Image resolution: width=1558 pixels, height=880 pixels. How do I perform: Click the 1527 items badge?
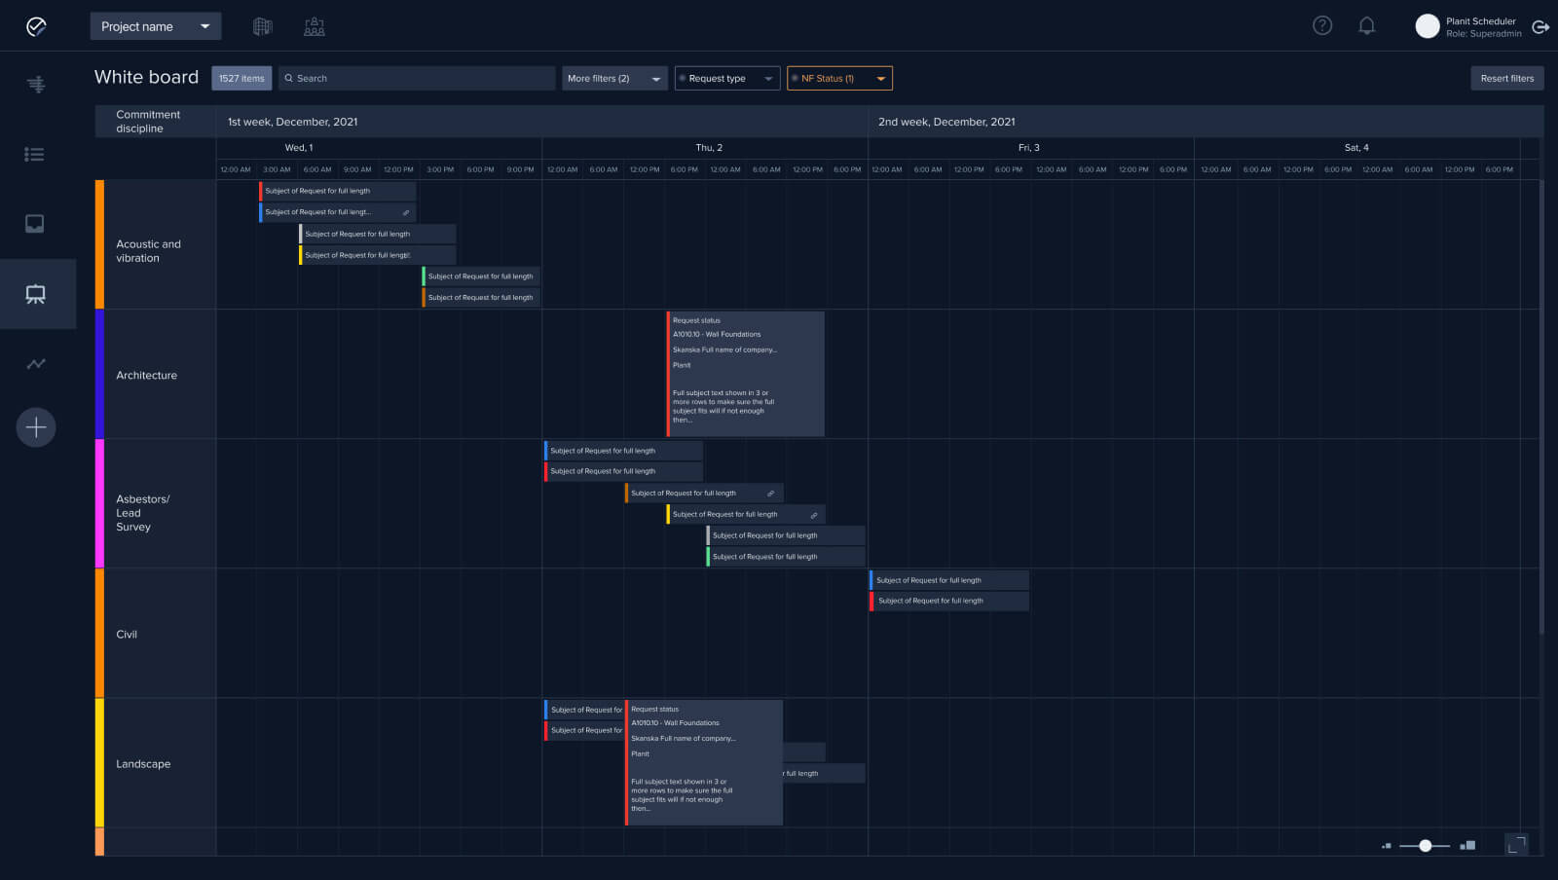(x=241, y=79)
